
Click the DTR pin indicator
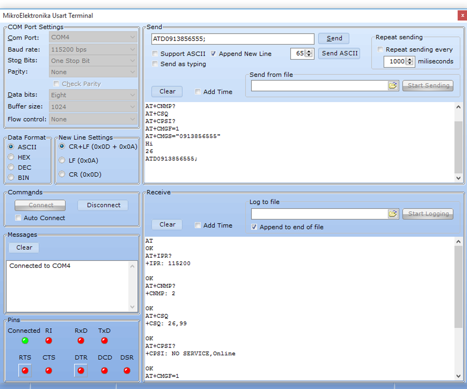(x=81, y=370)
